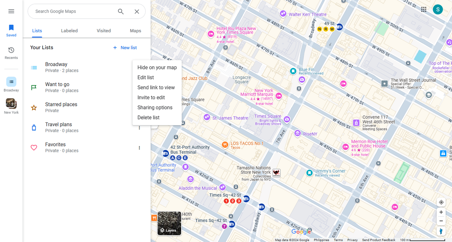Image resolution: width=452 pixels, height=242 pixels.
Task: Click the Travel plans luggage icon
Action: [x=34, y=128]
